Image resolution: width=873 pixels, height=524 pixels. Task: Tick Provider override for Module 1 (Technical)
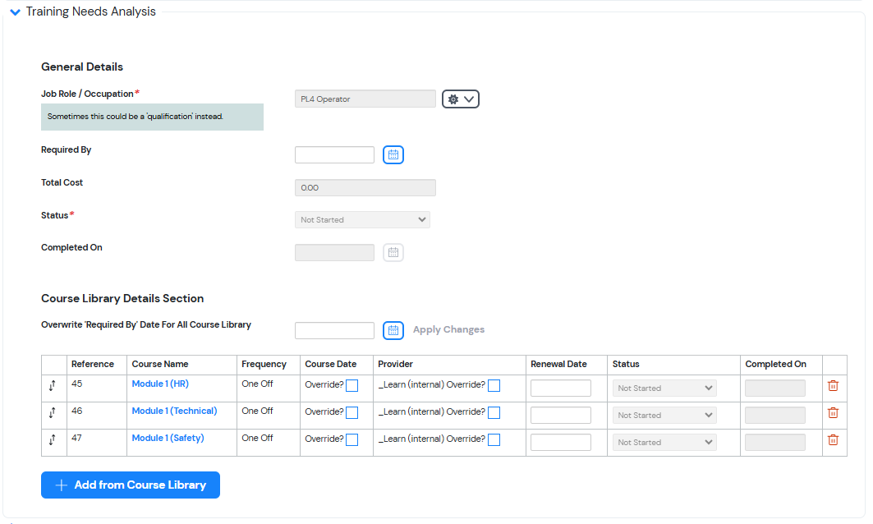[494, 413]
